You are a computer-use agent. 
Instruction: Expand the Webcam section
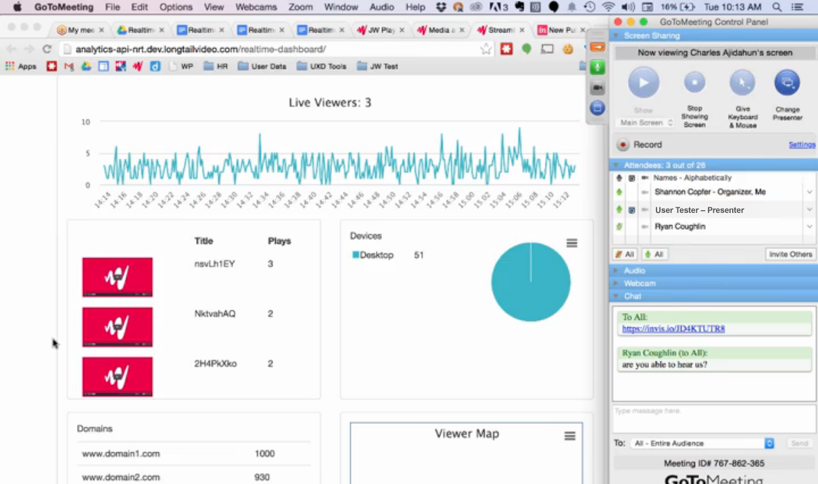pos(640,283)
